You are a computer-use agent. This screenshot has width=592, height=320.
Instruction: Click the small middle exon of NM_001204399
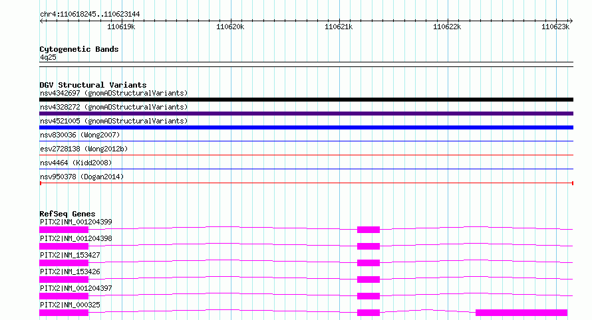(x=369, y=230)
